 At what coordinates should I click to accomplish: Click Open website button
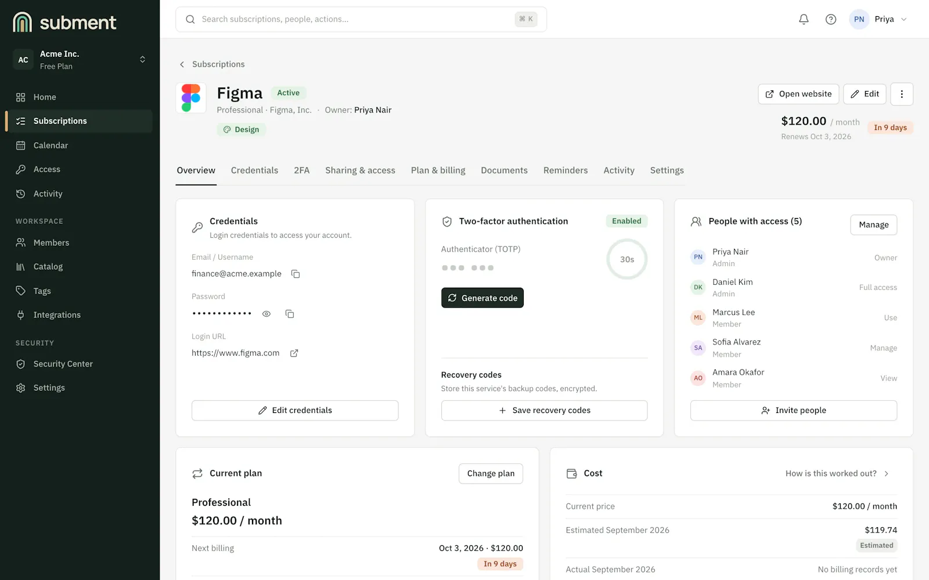(x=798, y=94)
